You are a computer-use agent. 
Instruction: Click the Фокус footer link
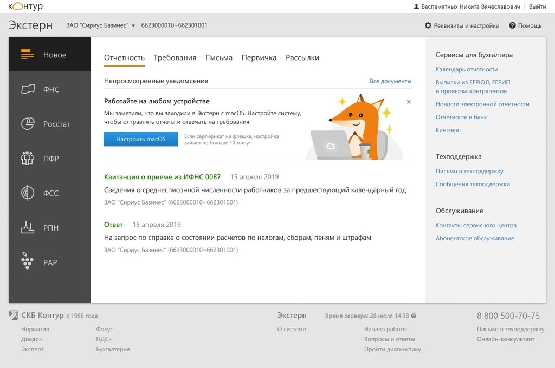click(x=105, y=329)
